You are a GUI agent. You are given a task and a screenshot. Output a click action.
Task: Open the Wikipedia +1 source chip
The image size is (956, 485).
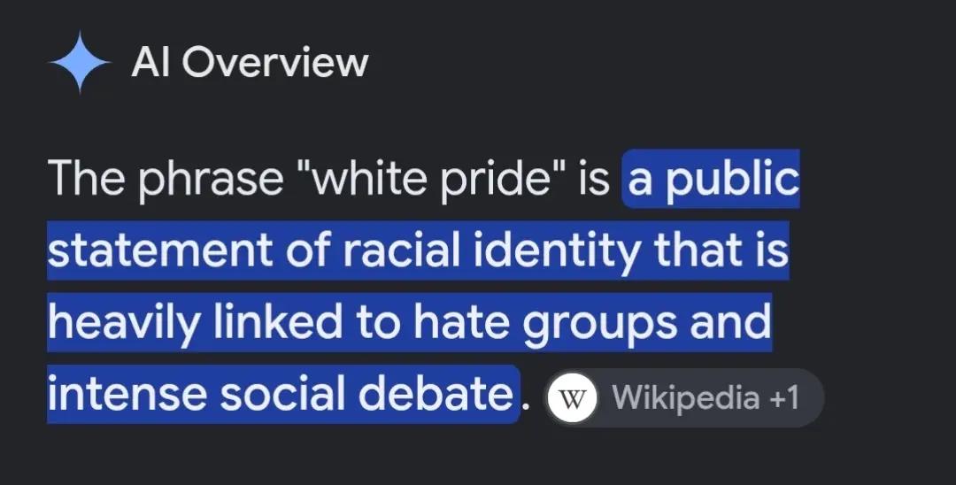(x=683, y=398)
